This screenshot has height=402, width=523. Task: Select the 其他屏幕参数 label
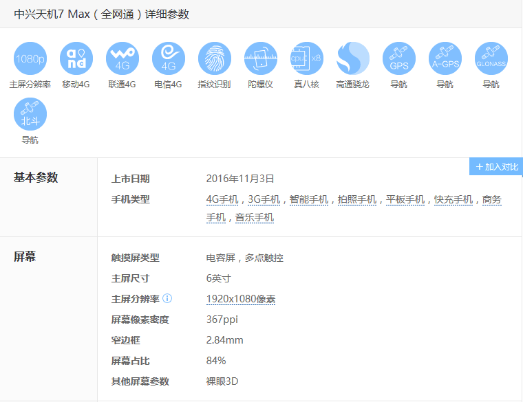[x=140, y=381]
